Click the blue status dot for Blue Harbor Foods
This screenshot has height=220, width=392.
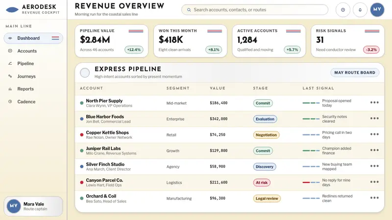81,119
